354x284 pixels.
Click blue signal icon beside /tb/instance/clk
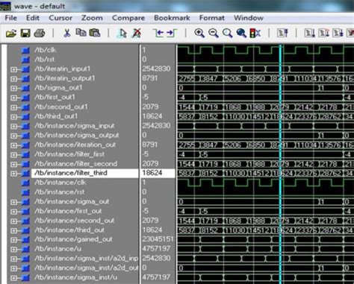(25, 183)
